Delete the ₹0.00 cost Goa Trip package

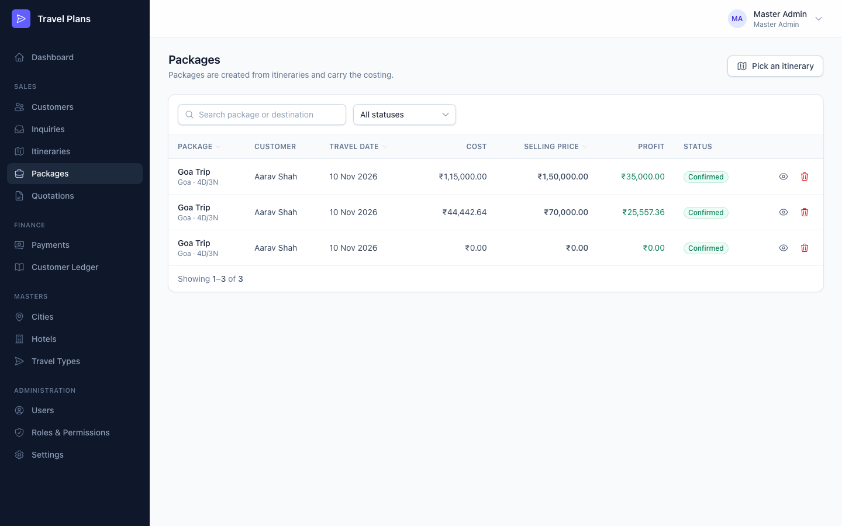click(805, 248)
